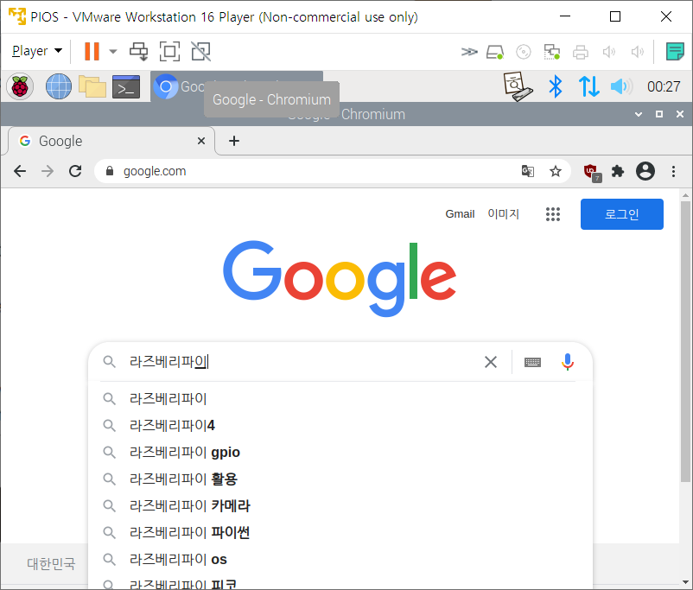
Task: Open the on-screen keyboard input tool
Action: pyautogui.click(x=532, y=362)
